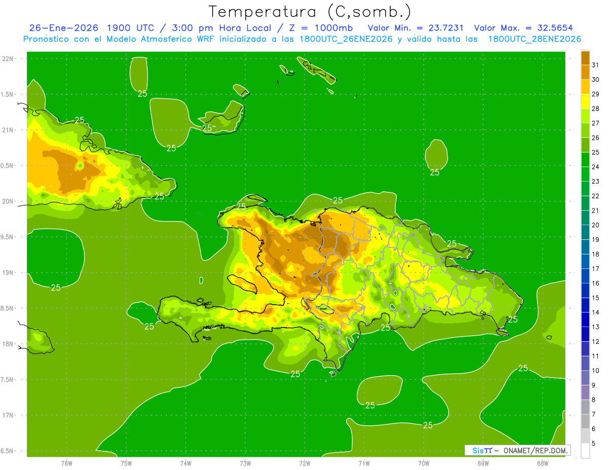Click the colorbar label '28'

[x=596, y=109]
